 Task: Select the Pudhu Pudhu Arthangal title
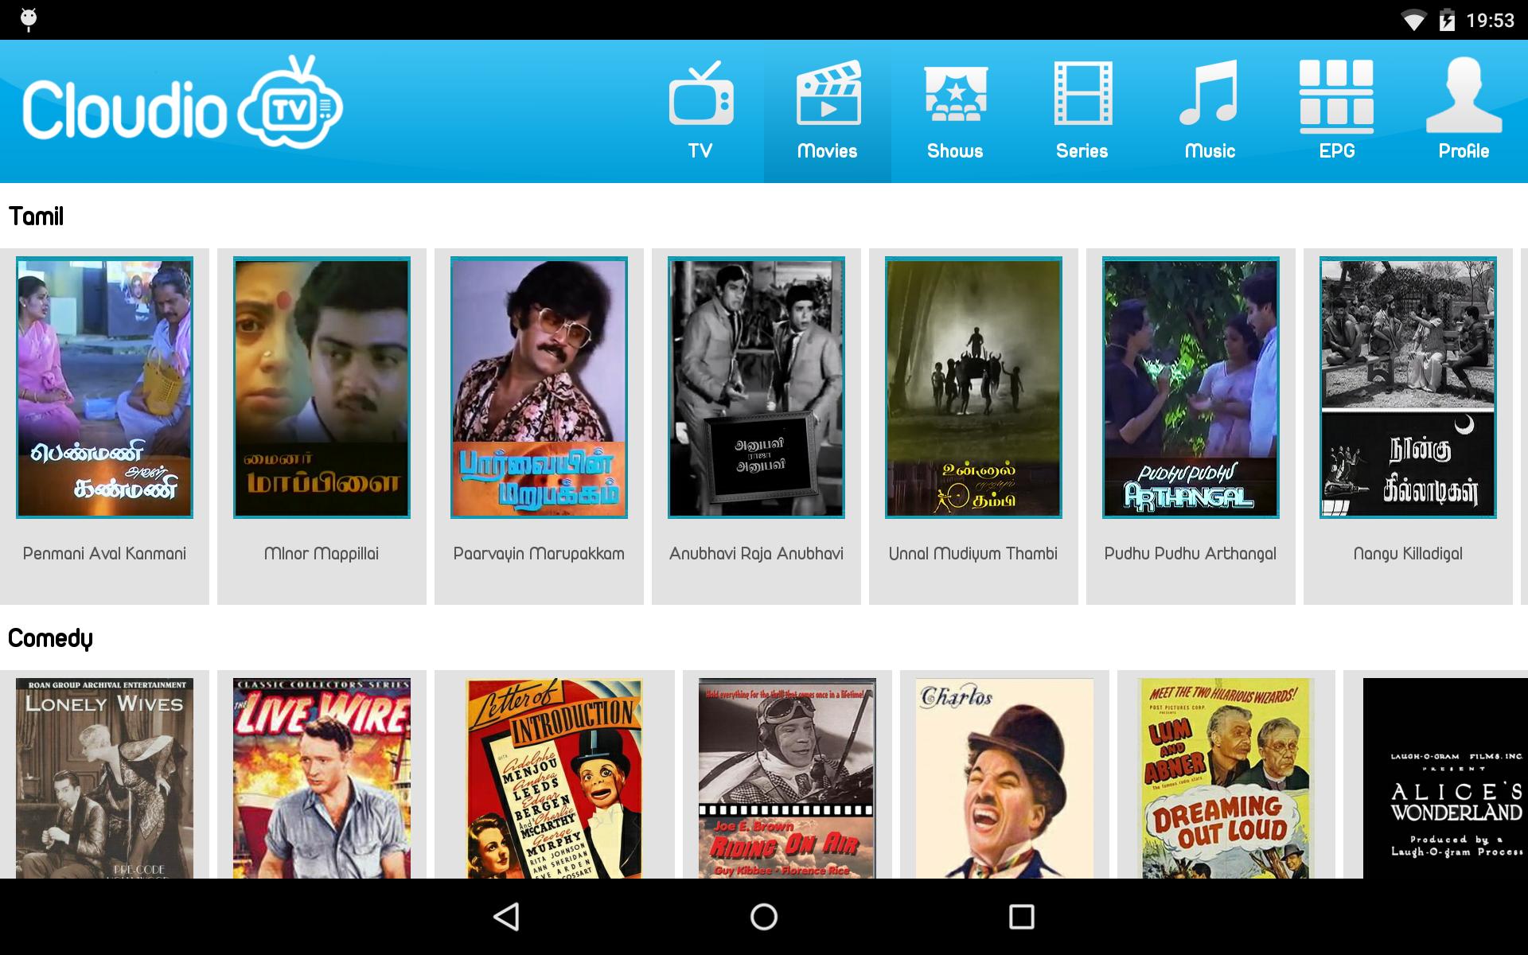point(1191,554)
